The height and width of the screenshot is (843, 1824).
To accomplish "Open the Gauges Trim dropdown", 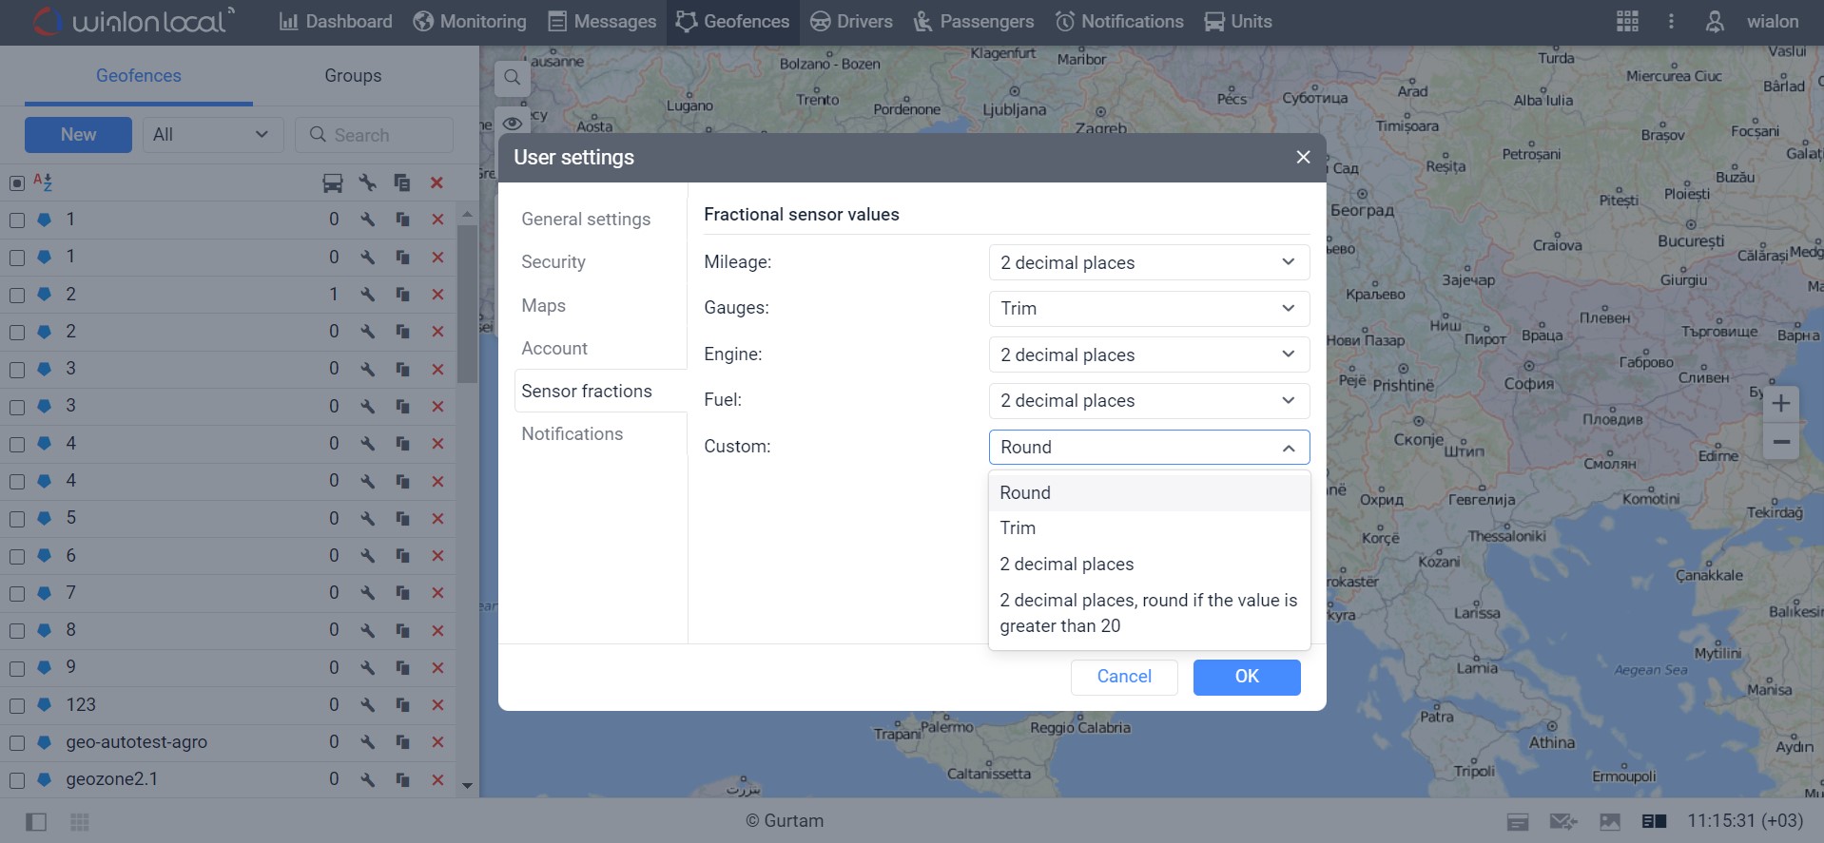I will [x=1149, y=308].
